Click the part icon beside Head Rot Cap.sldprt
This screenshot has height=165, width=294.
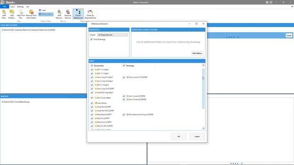click(96, 93)
